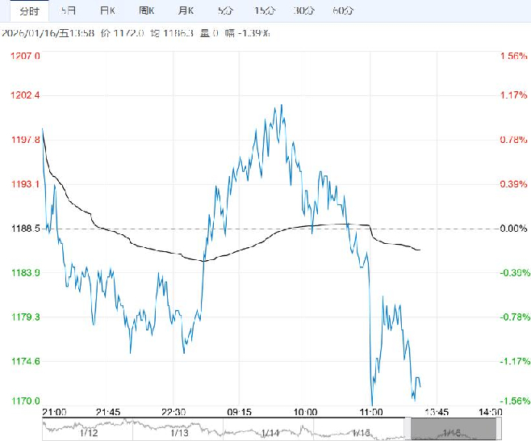Click the blue price line's highest peak
This screenshot has width=531, height=441.
click(281, 105)
